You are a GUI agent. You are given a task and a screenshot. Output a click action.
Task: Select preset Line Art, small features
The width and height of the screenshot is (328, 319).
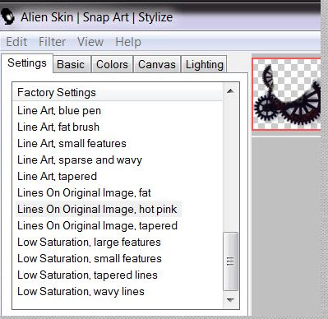click(72, 144)
